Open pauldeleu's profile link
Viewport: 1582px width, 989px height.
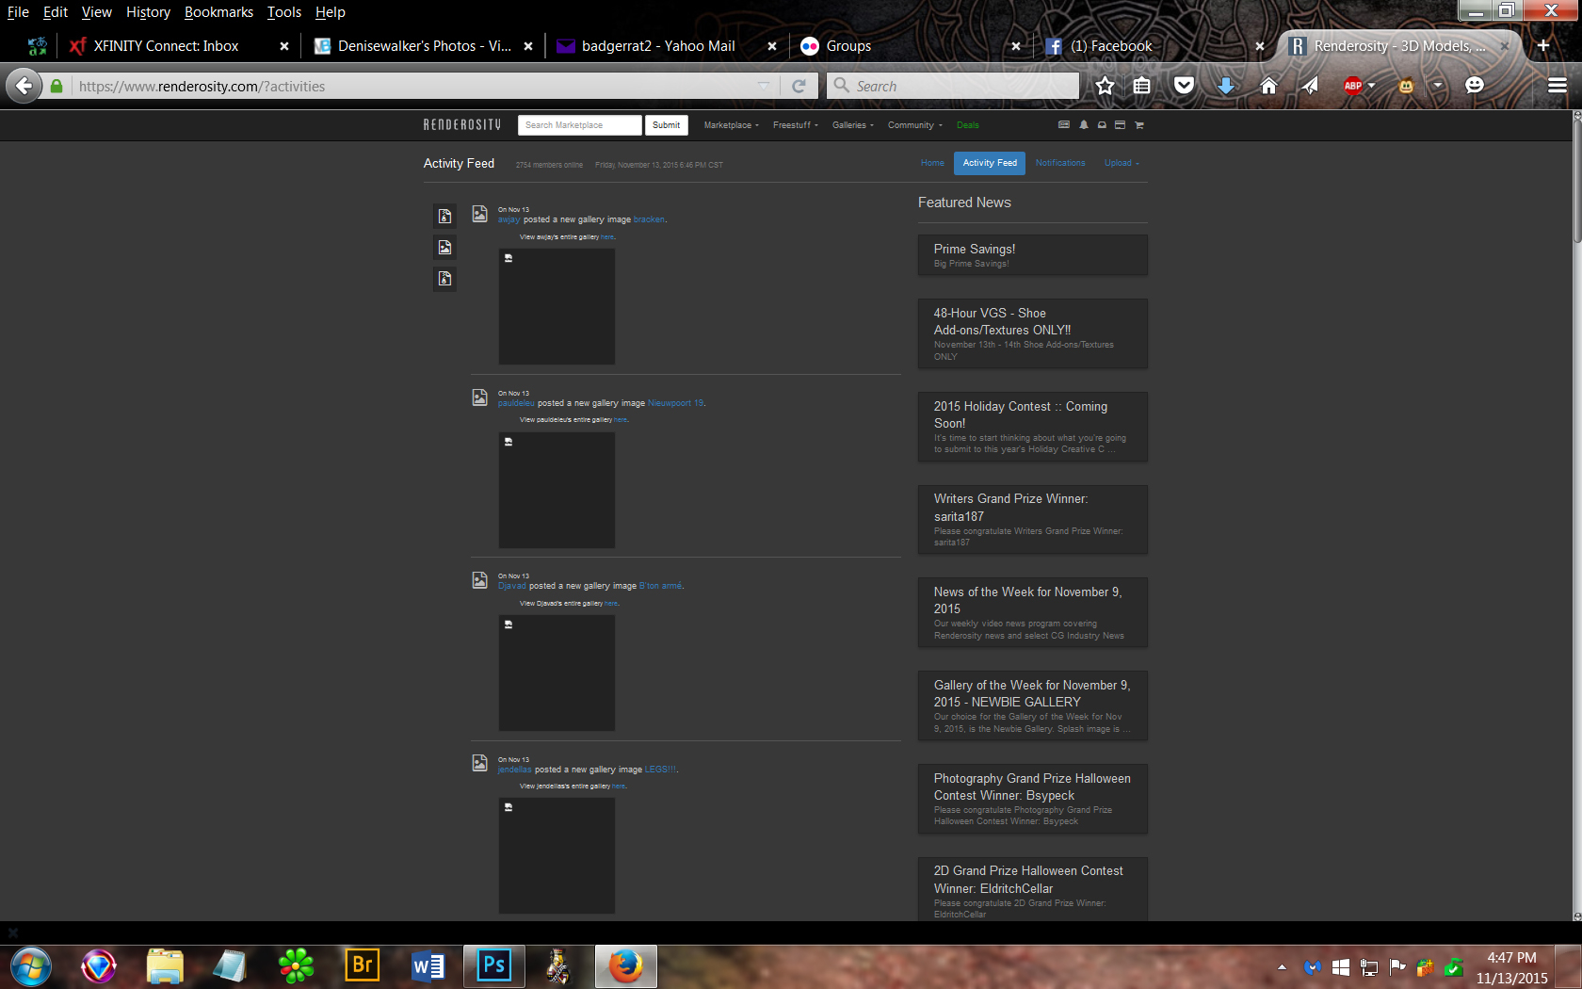coord(516,403)
